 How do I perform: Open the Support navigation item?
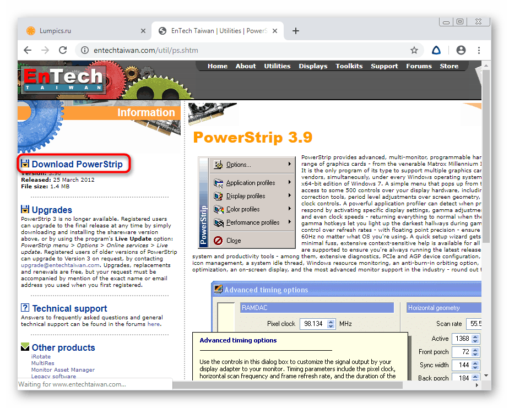click(x=385, y=66)
